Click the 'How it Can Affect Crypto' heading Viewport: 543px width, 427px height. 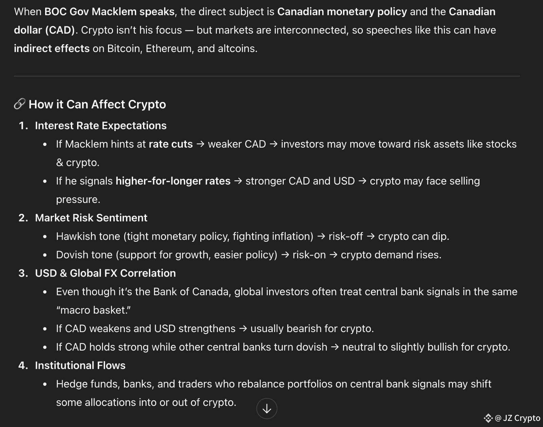(97, 104)
